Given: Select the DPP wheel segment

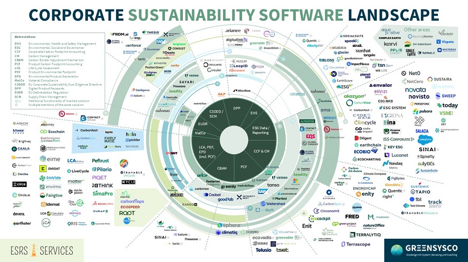Looking at the screenshot, I should 237,108.
